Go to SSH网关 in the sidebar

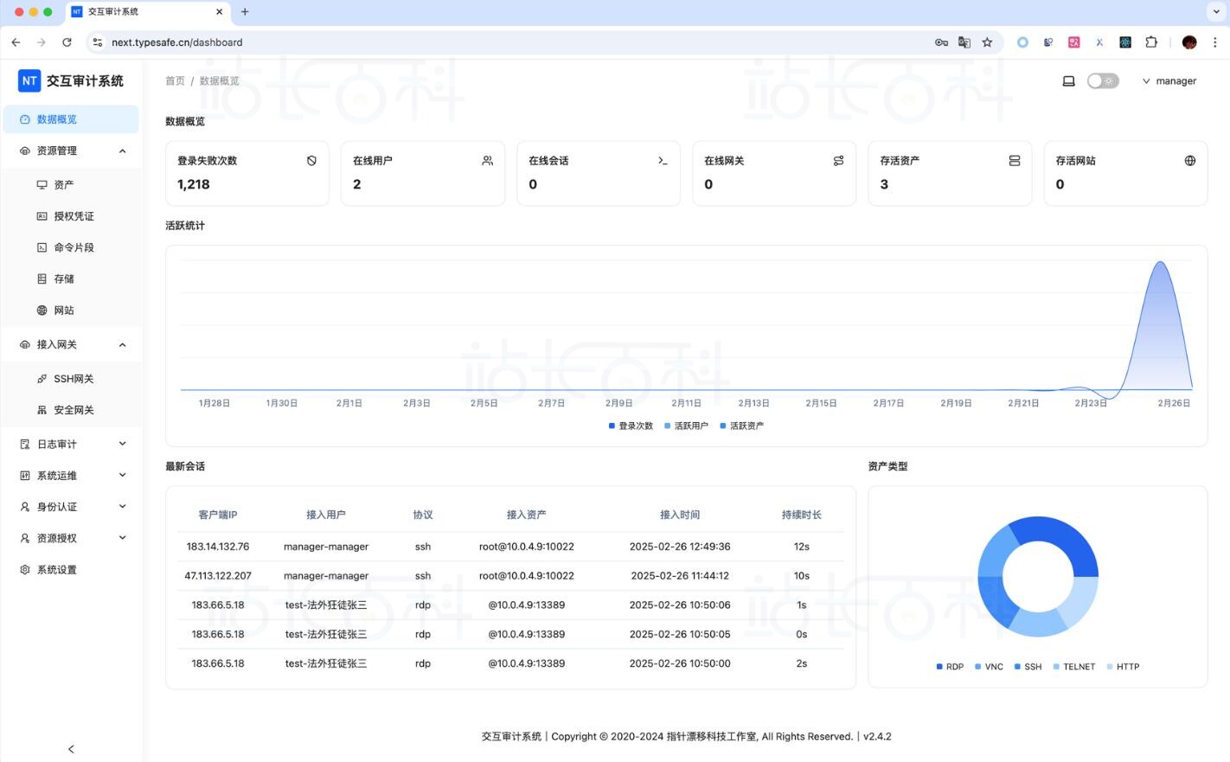click(x=74, y=379)
